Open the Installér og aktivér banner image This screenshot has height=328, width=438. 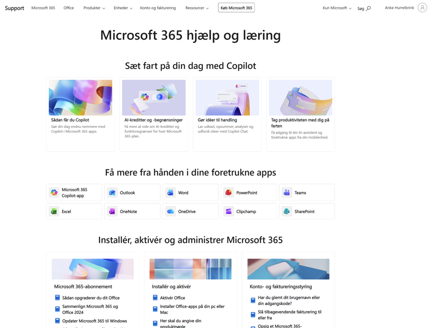191,269
